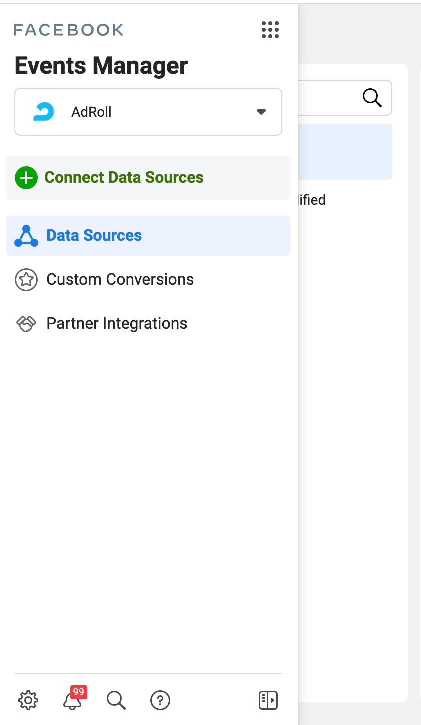Screen dimensions: 421x725
Task: Open the AdRoll account dropdown
Action: click(148, 112)
